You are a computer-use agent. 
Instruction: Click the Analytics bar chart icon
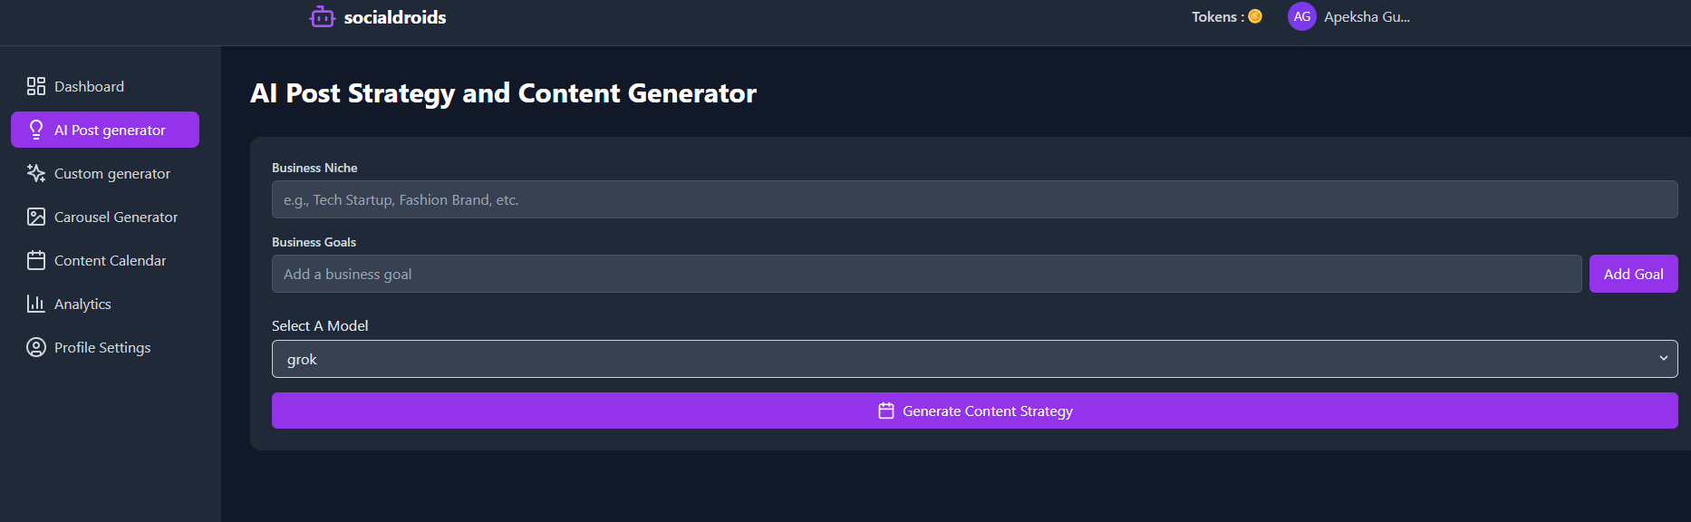point(36,304)
